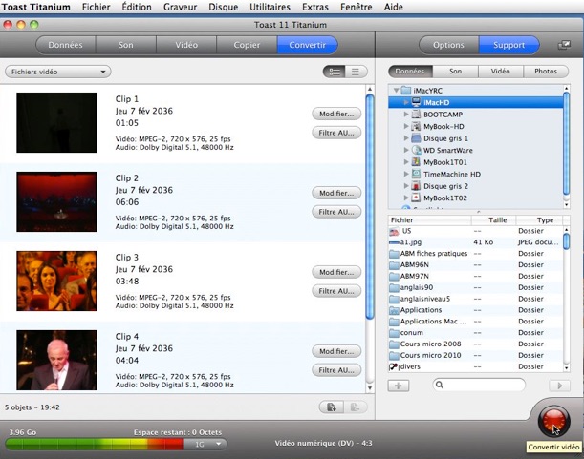Open the Fichiers vidéo dropdown
This screenshot has width=584, height=459.
click(x=58, y=72)
